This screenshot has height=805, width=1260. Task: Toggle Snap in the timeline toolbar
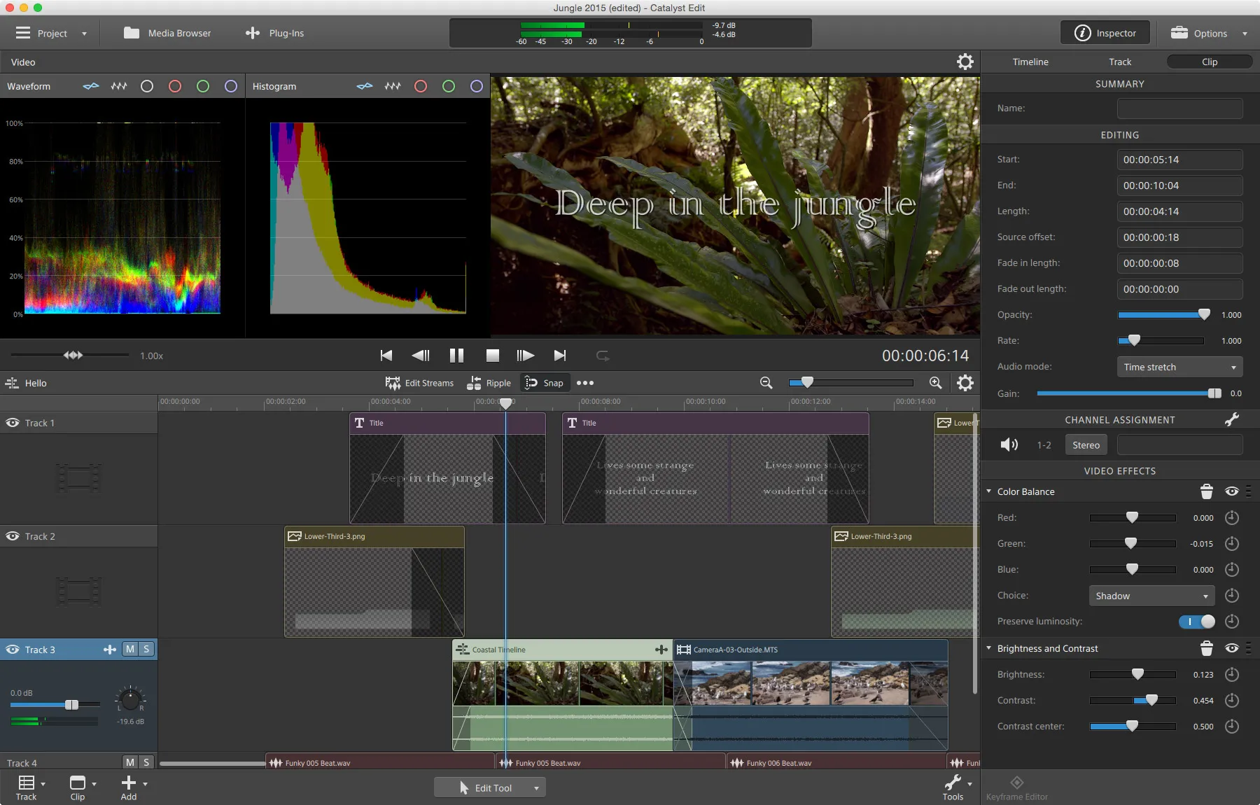[x=545, y=383]
